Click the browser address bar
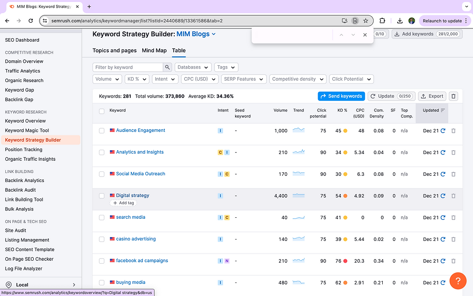473x296 pixels. [x=193, y=21]
